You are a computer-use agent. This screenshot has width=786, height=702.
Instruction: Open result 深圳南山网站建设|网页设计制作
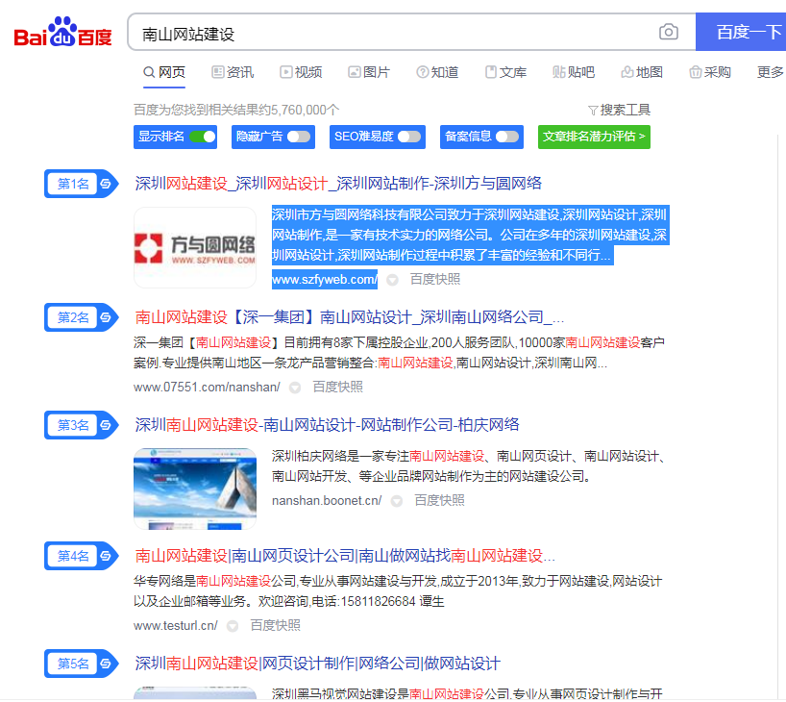pos(317,664)
